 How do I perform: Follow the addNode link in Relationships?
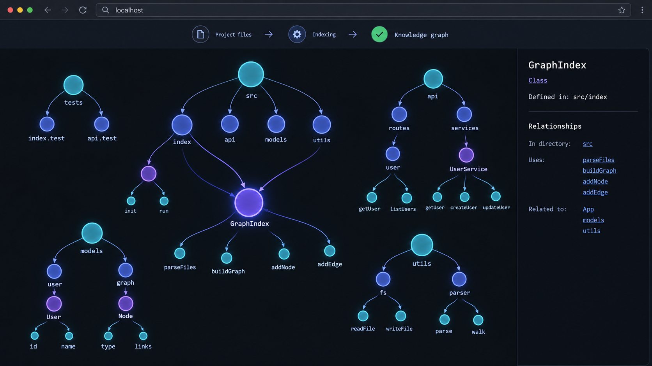595,182
